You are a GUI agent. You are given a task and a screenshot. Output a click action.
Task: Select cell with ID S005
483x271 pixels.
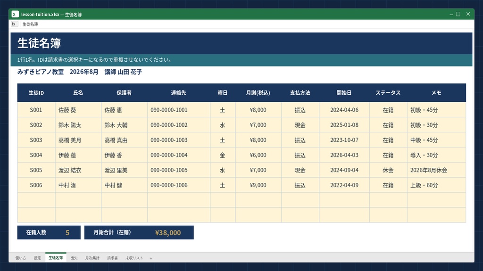tap(36, 170)
